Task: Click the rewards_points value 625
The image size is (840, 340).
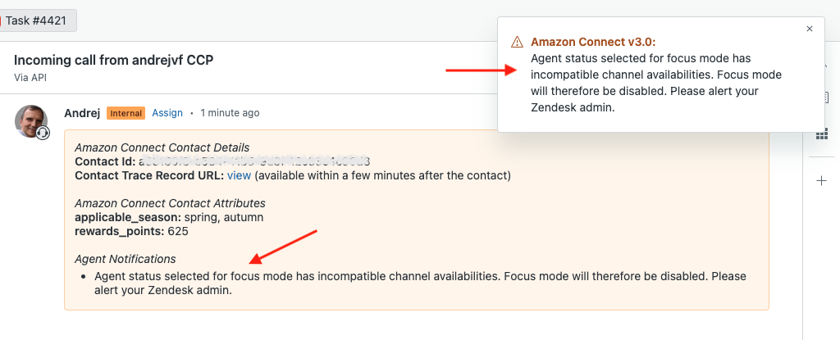Action: tap(178, 231)
